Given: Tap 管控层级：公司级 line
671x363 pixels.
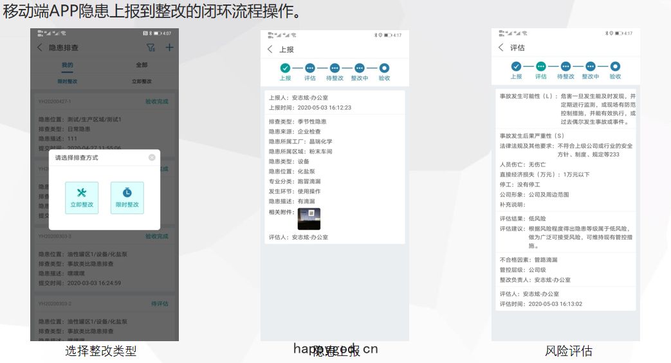Looking at the screenshot, I should 523,270.
